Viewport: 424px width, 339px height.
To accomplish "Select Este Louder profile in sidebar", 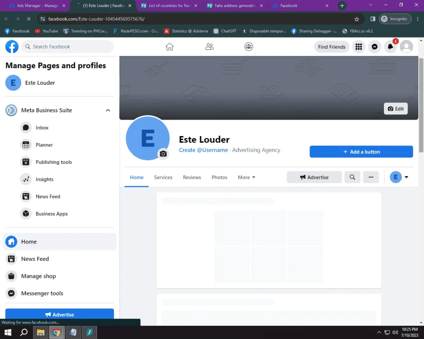I will [59, 83].
